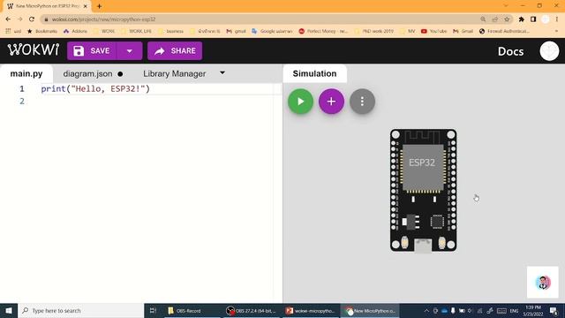Open the notification center icon

tap(554, 310)
